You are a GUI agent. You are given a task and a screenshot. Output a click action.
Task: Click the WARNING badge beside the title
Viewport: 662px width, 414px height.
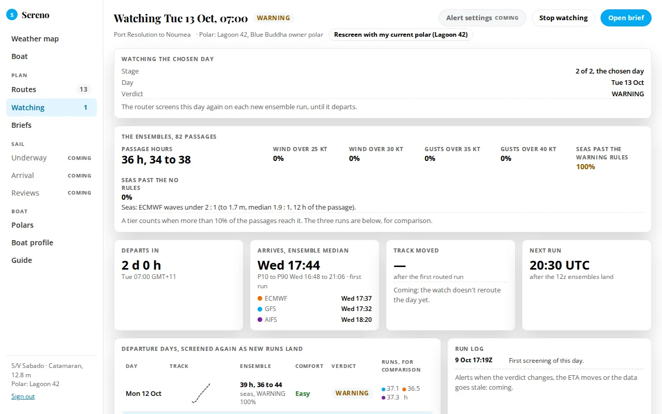click(273, 18)
